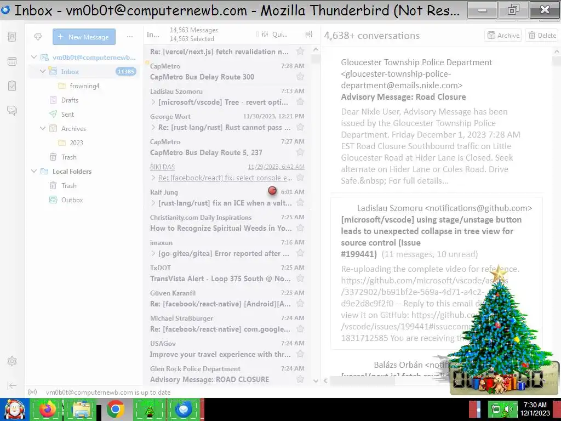Toggle the Quick Filter button
The image size is (561, 421).
[x=274, y=35]
